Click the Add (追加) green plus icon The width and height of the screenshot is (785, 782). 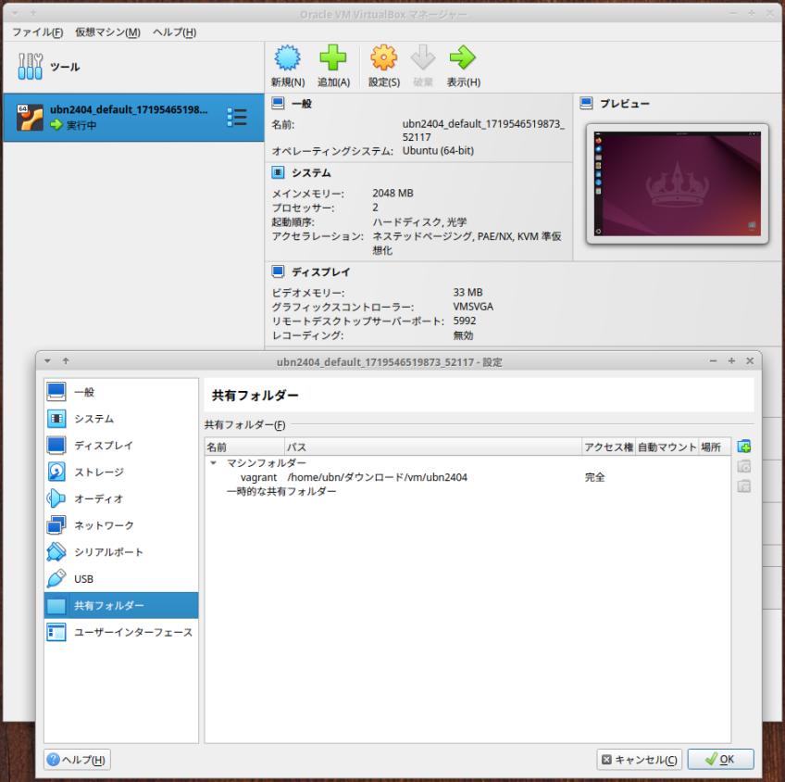coord(333,58)
